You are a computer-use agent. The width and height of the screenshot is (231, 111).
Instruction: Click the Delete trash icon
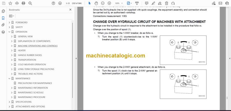pos(167,3)
